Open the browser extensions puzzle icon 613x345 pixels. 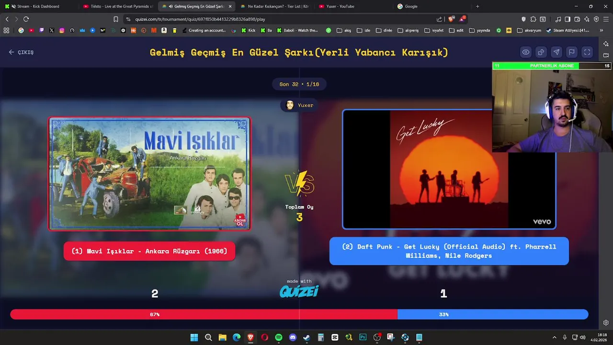click(x=533, y=19)
